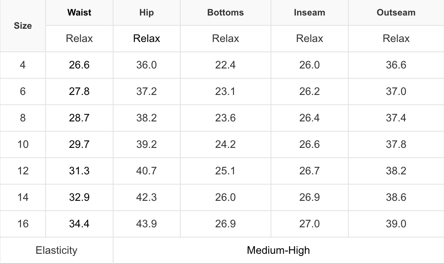Click the Size column header

pyautogui.click(x=23, y=26)
